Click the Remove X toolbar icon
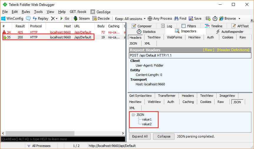The height and width of the screenshot is (149, 254). click(x=53, y=18)
